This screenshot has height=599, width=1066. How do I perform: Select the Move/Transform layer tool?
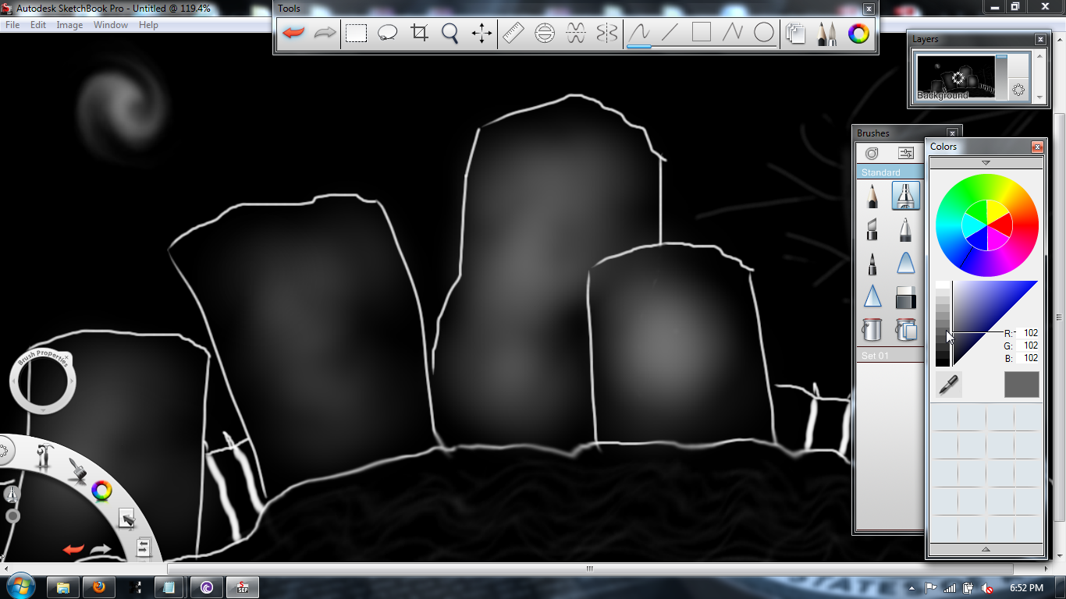[481, 33]
